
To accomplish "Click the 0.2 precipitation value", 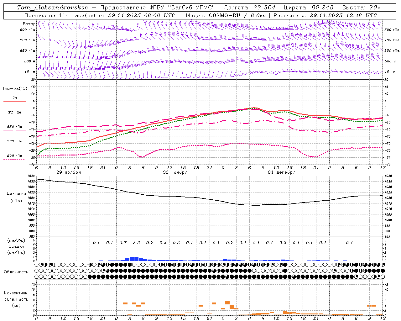I will click(x=176, y=243).
